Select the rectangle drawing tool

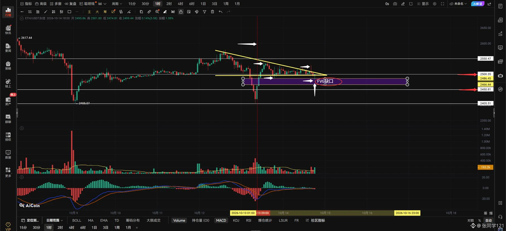[x=69, y=12]
